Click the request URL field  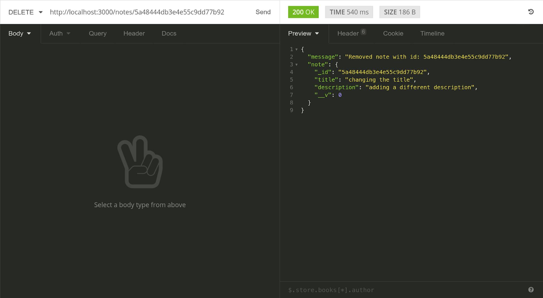[137, 12]
